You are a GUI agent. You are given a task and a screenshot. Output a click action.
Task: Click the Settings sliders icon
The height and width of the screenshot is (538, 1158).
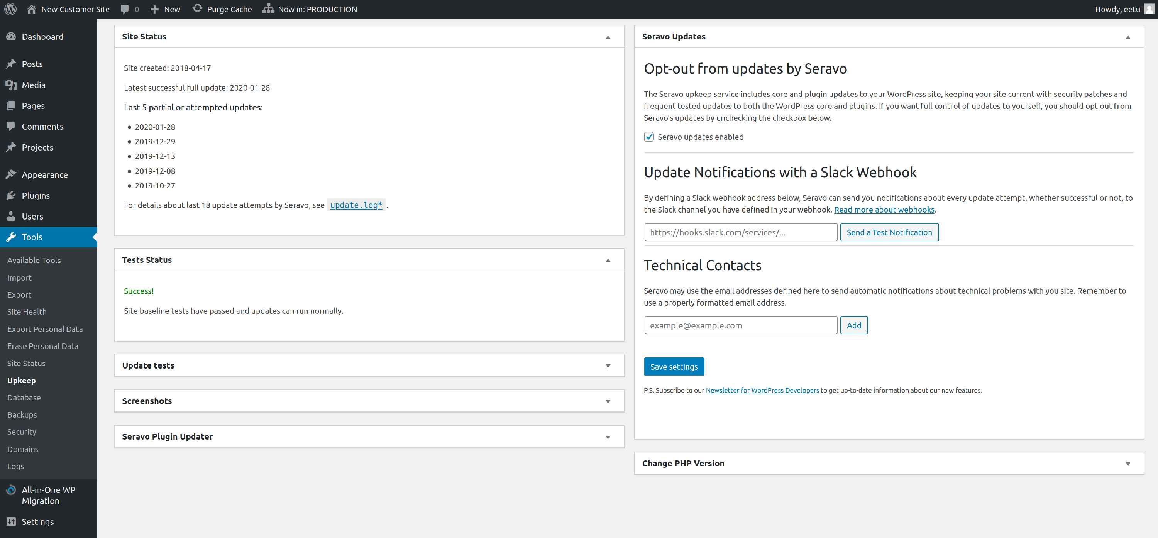[x=11, y=521]
